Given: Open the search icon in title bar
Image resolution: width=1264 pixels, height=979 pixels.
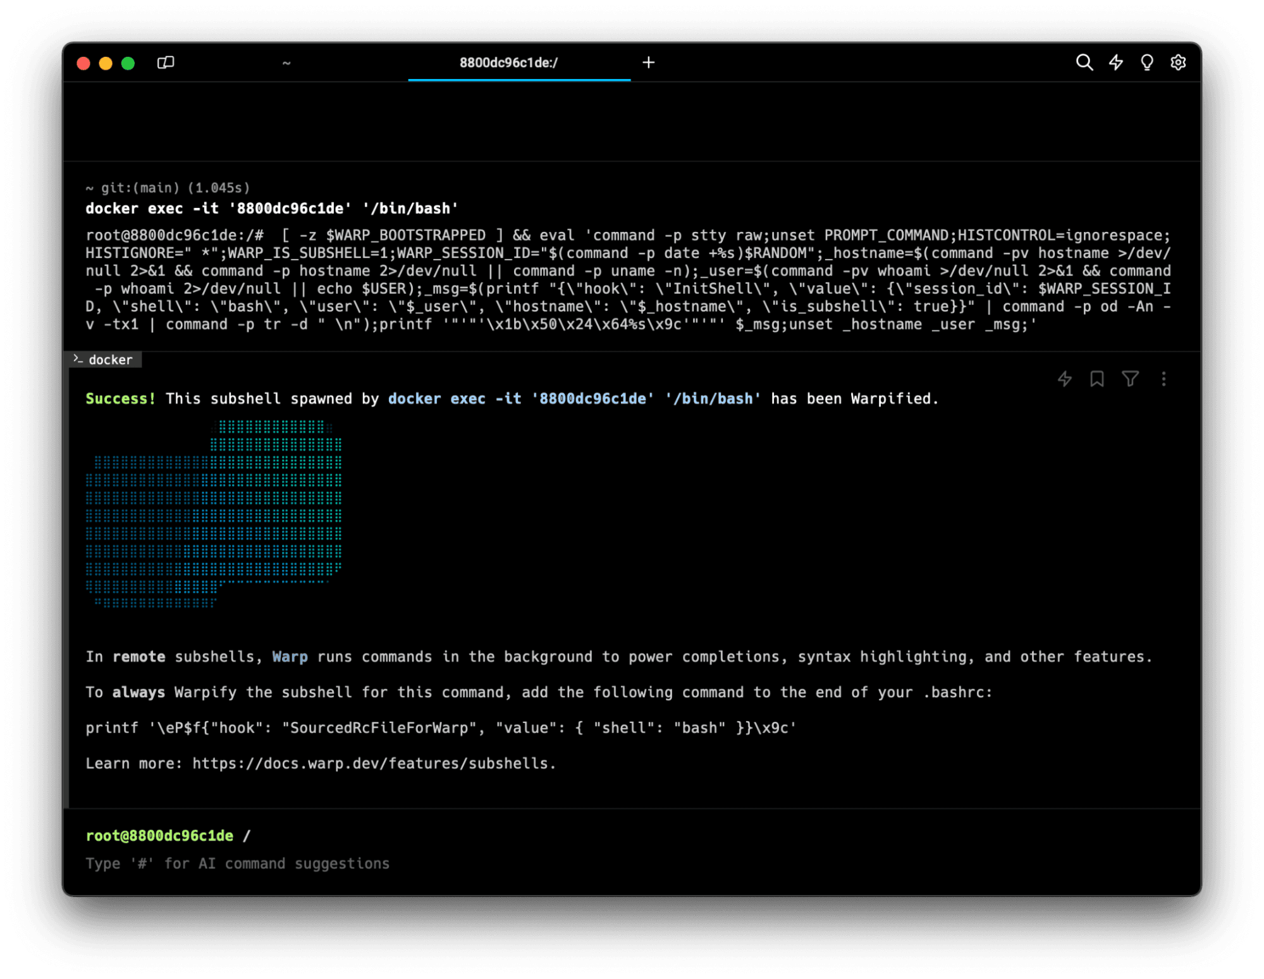Looking at the screenshot, I should pyautogui.click(x=1084, y=63).
